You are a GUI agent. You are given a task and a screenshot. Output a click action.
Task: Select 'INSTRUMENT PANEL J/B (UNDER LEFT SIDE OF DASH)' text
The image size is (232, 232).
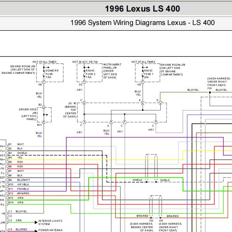pyautogui.click(x=112, y=71)
